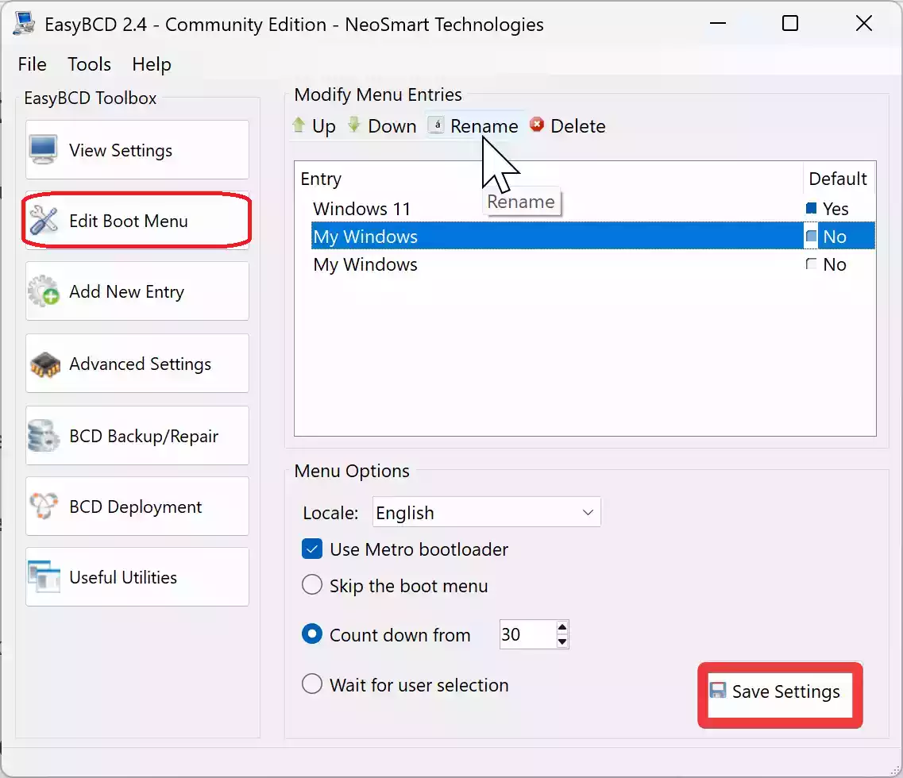Open the Tools menu
The height and width of the screenshot is (778, 903).
89,64
